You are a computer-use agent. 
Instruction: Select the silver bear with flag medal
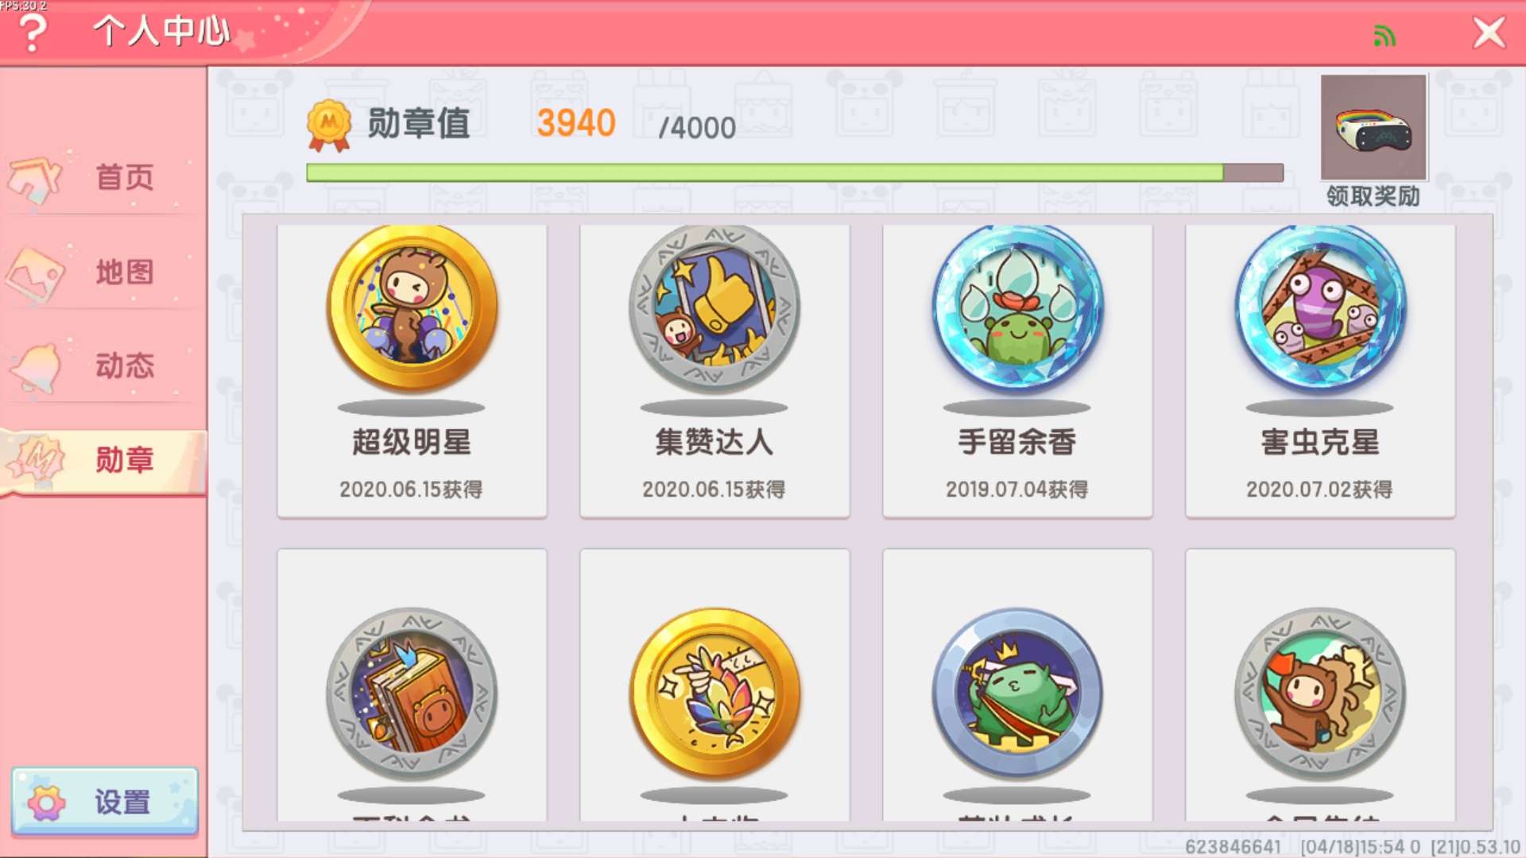tap(1320, 694)
